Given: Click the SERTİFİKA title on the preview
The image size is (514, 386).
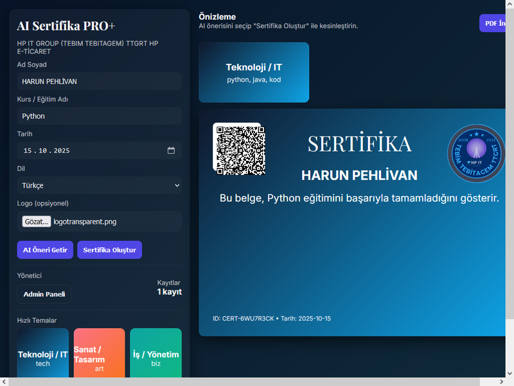Looking at the screenshot, I should [x=359, y=143].
